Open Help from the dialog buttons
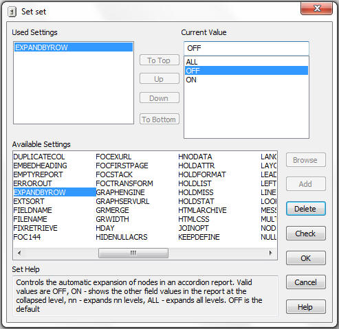 pyautogui.click(x=306, y=307)
